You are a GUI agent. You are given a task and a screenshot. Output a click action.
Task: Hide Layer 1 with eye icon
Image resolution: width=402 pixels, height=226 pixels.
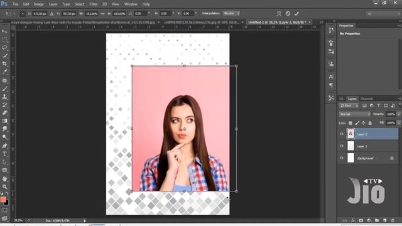(342, 146)
